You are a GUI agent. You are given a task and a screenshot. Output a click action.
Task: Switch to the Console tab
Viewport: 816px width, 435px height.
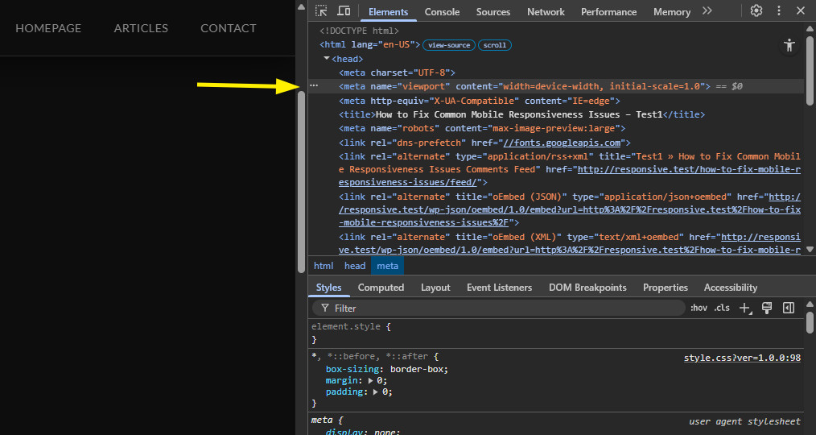(442, 11)
